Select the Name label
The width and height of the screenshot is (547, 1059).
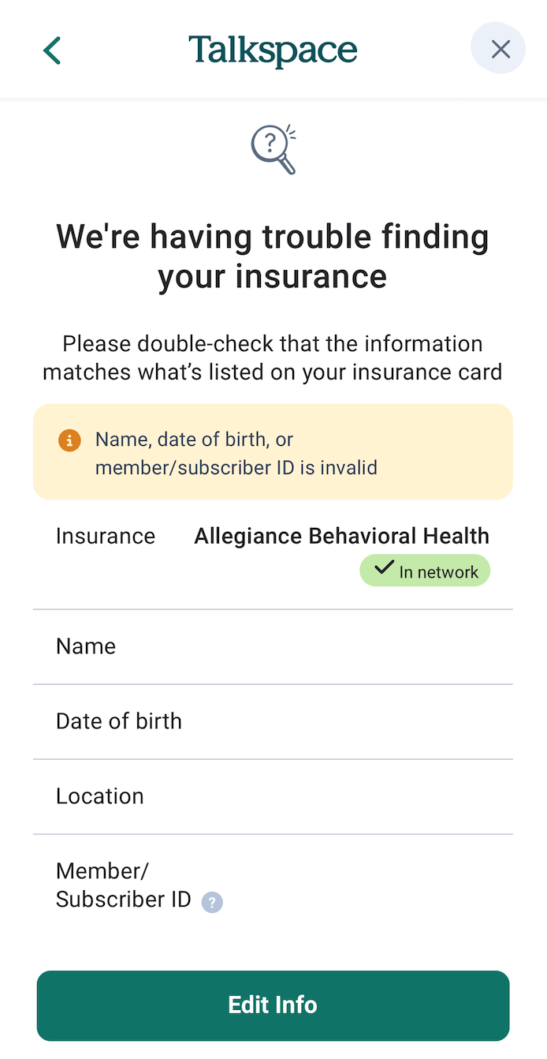[x=86, y=646]
